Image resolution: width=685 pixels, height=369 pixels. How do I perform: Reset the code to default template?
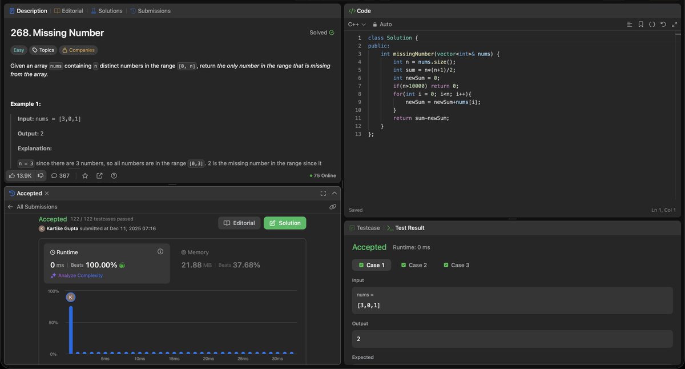click(663, 24)
